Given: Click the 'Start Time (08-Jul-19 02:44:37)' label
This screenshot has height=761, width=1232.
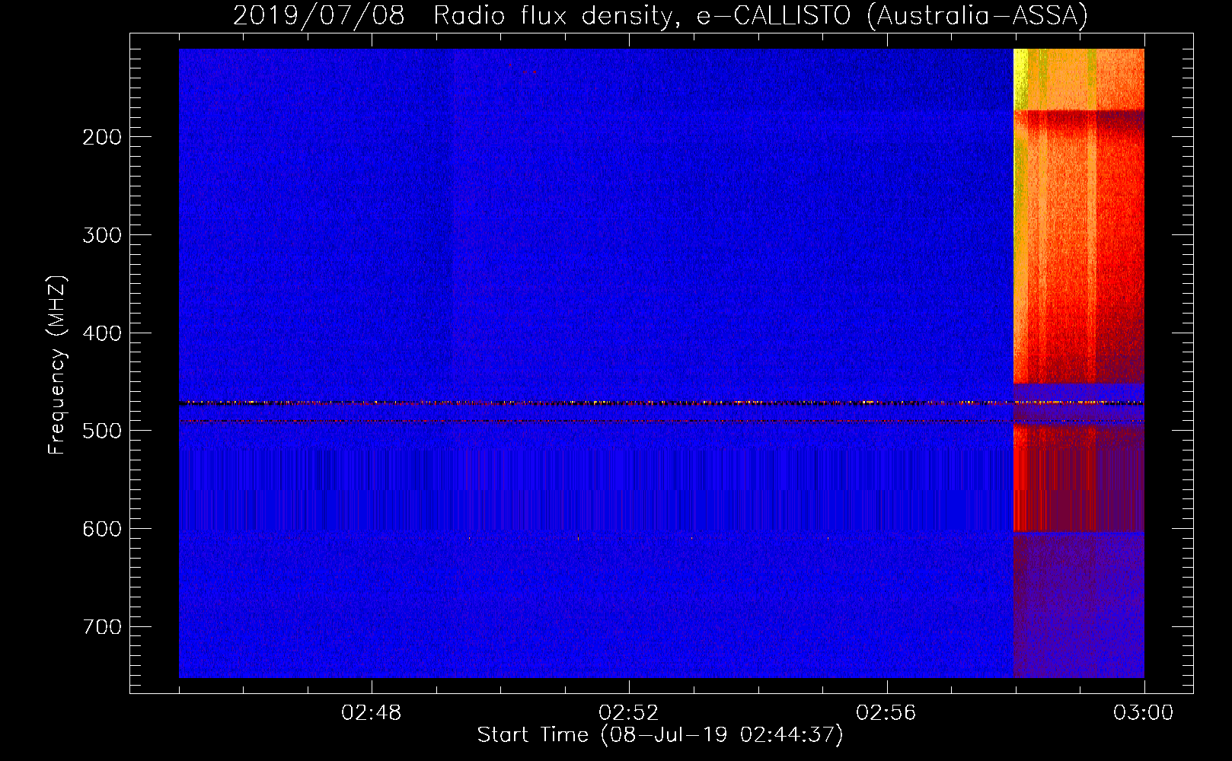Looking at the screenshot, I should [x=660, y=735].
